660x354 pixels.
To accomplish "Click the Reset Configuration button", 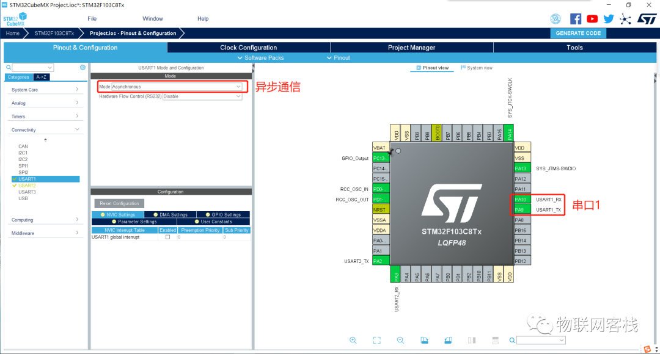I will (119, 203).
